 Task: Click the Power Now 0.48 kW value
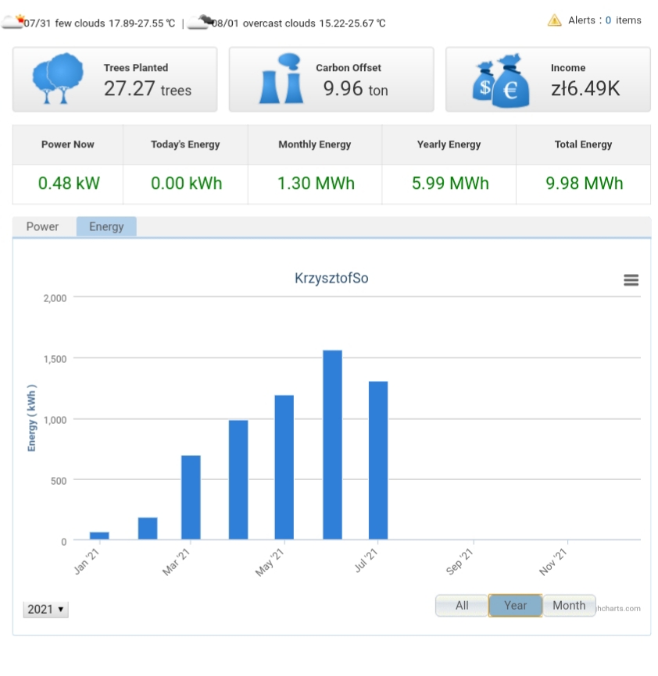tap(68, 183)
